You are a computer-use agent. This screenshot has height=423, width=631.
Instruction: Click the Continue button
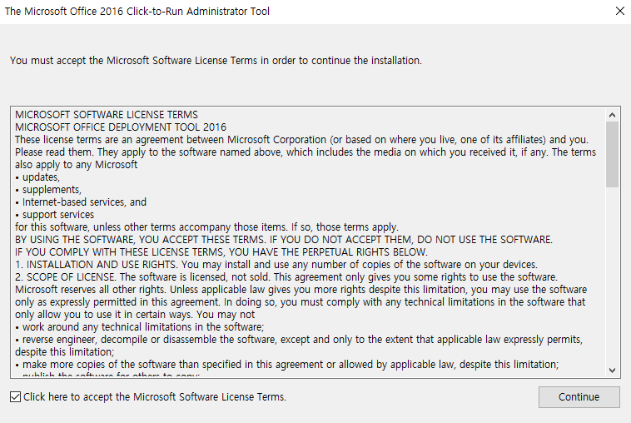(579, 397)
